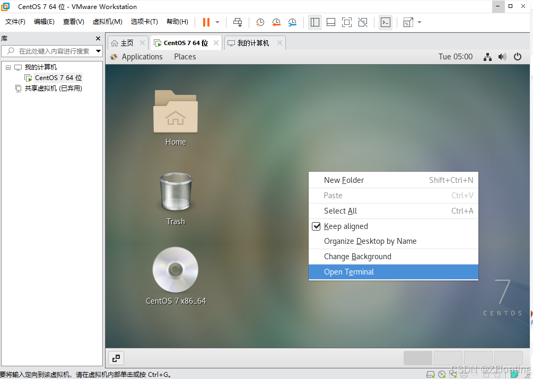The width and height of the screenshot is (533, 379).
Task: Open the console view button
Action: [x=386, y=22]
